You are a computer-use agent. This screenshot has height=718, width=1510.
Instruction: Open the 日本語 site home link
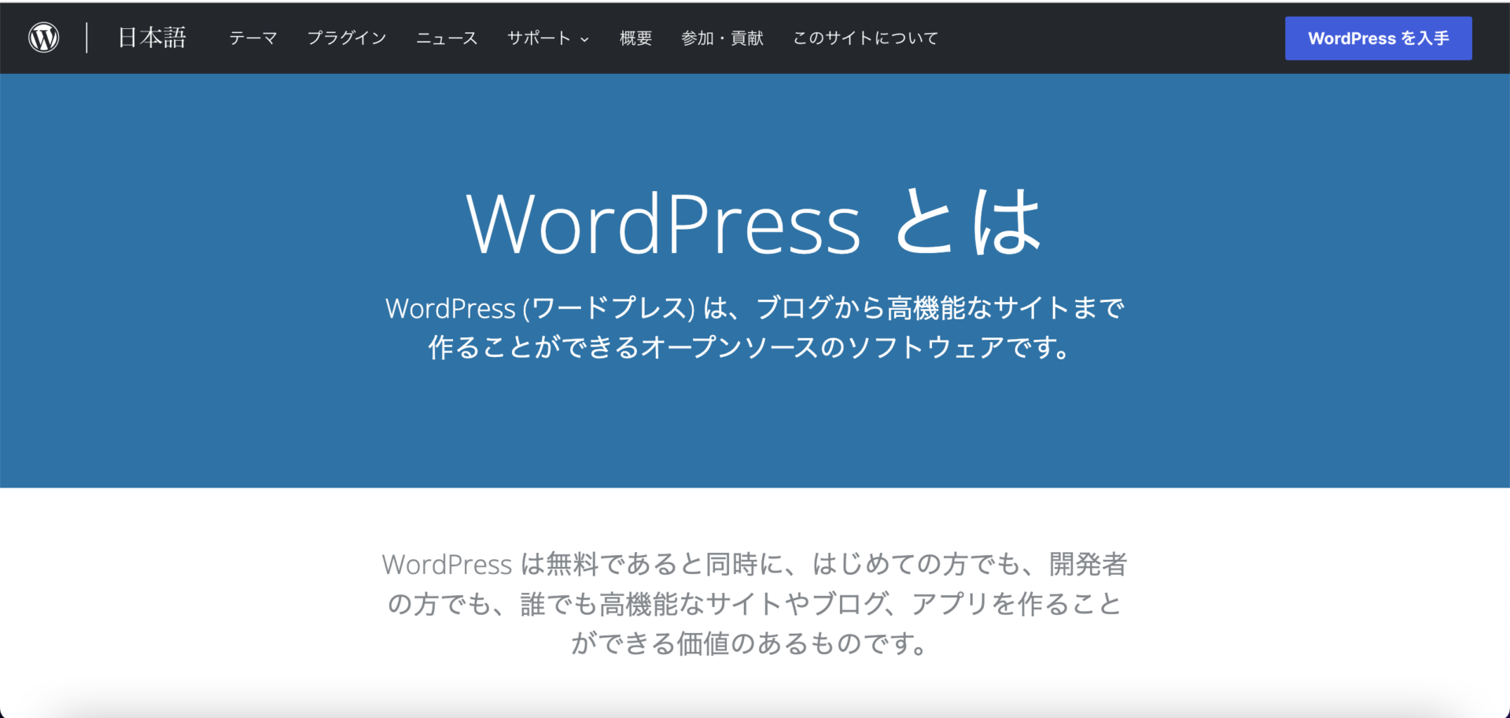click(152, 38)
